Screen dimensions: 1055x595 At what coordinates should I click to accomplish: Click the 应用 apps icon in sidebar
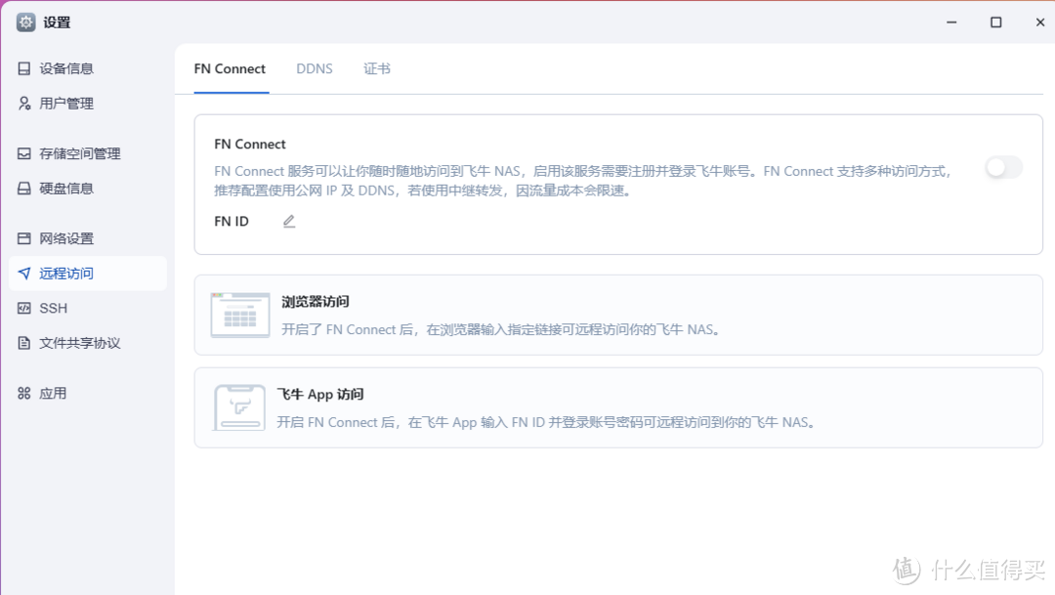click(26, 393)
